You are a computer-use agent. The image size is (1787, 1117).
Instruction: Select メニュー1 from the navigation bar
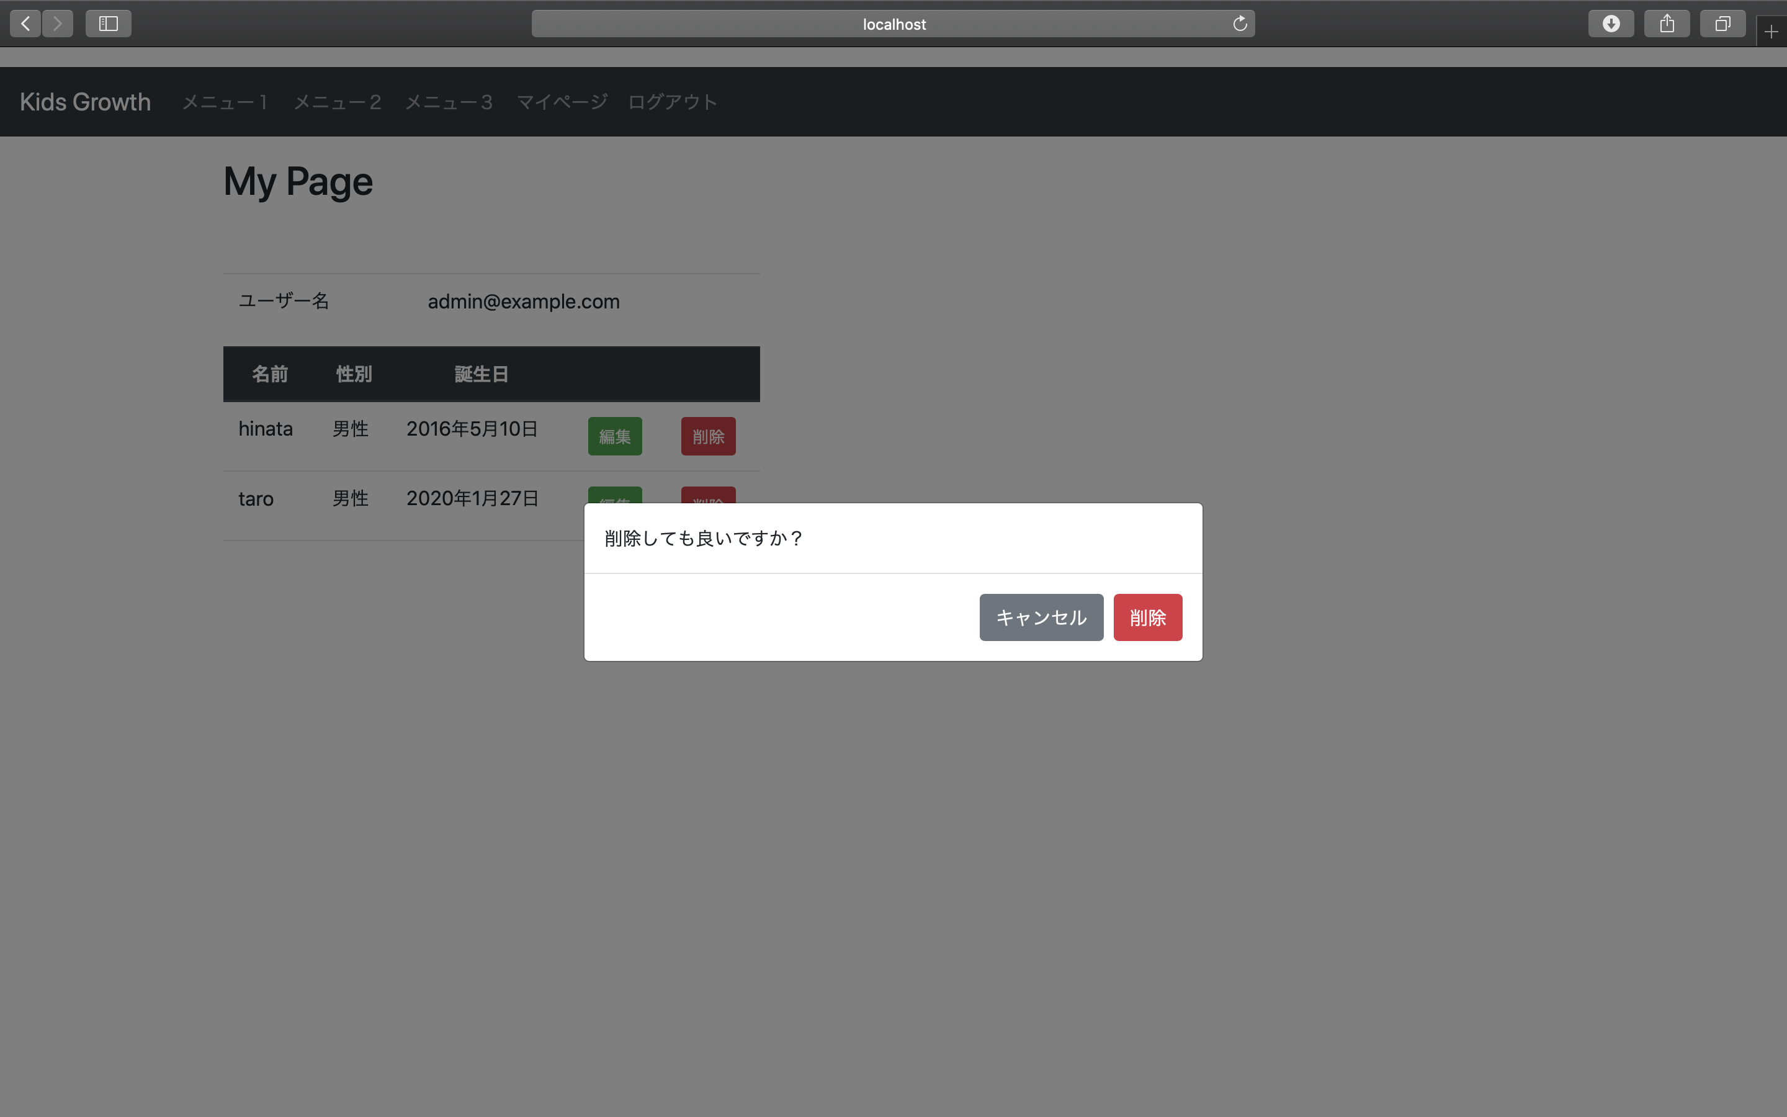[x=225, y=102]
